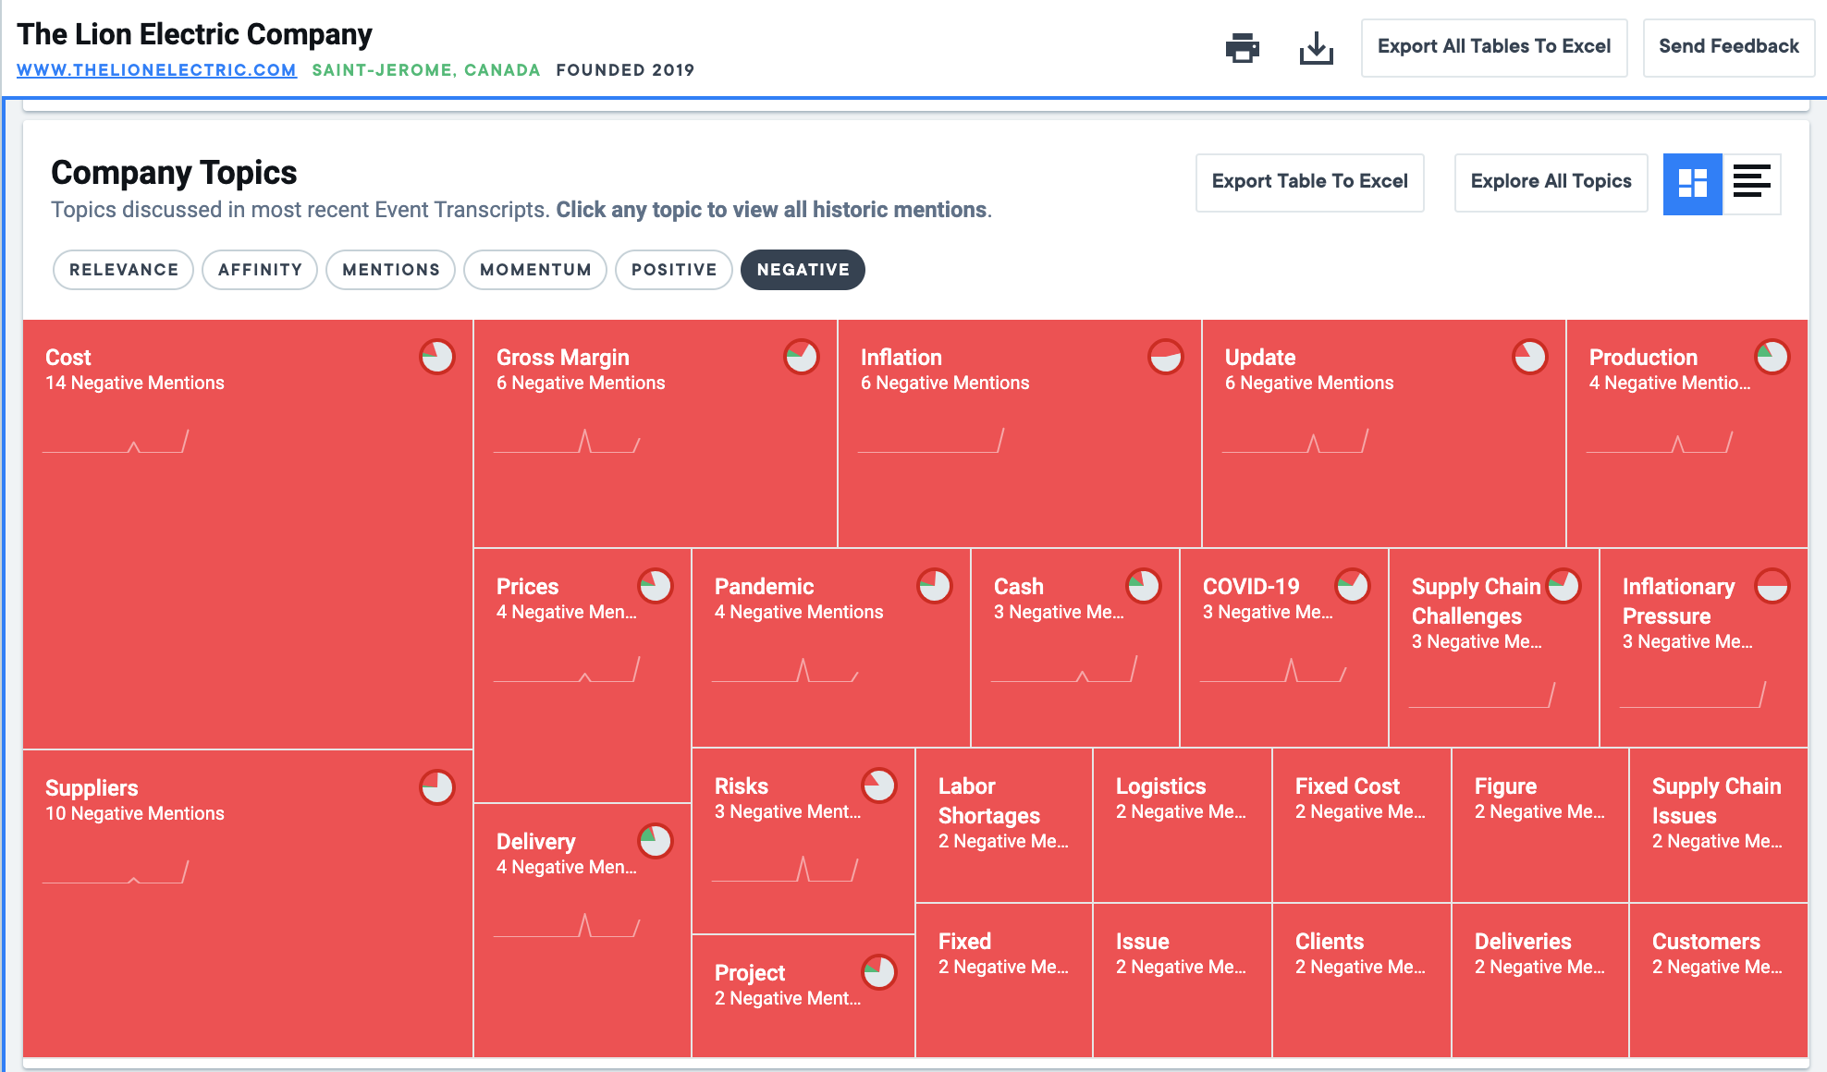Switch to the list view

[1751, 183]
